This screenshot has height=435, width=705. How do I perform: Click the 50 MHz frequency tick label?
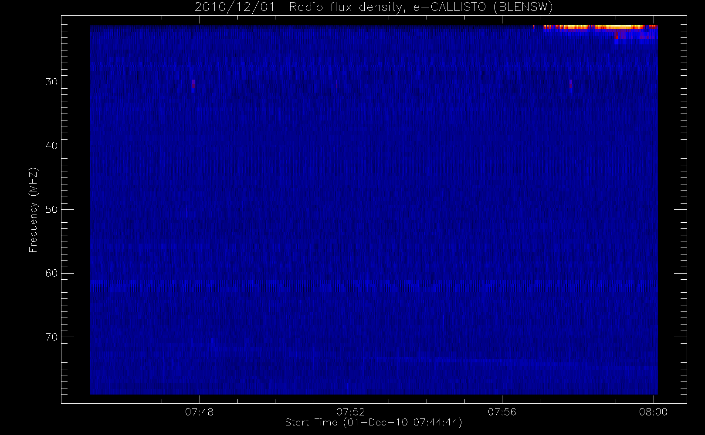coord(51,210)
